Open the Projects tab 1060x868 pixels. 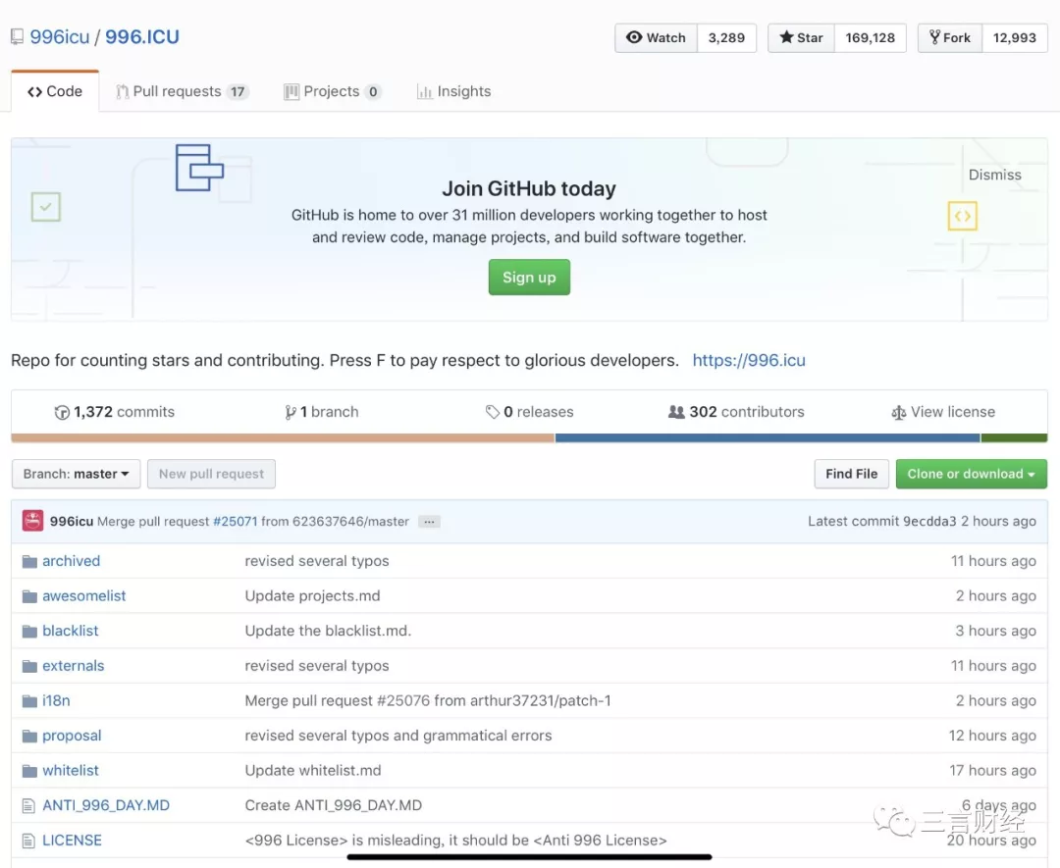coord(333,91)
